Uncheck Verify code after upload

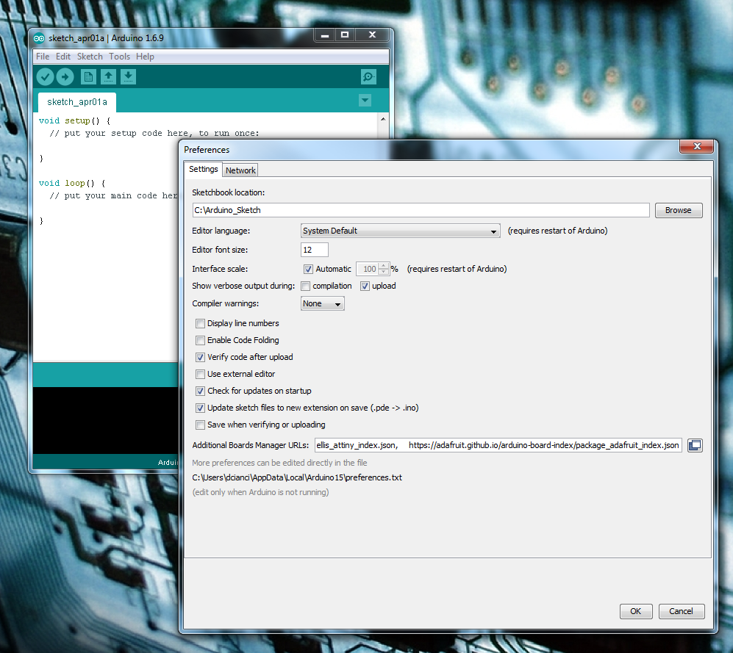(x=200, y=357)
